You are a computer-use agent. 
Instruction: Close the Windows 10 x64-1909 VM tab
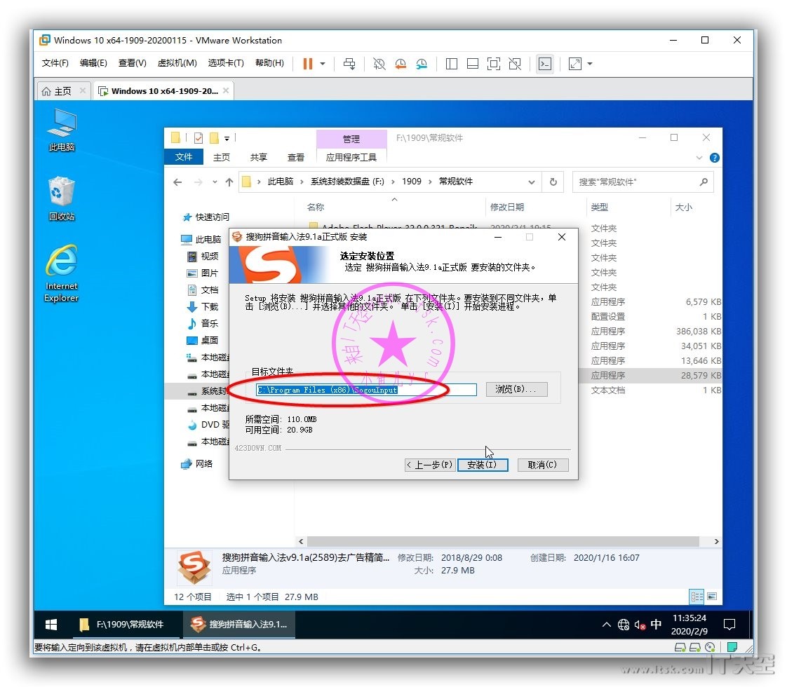click(226, 90)
